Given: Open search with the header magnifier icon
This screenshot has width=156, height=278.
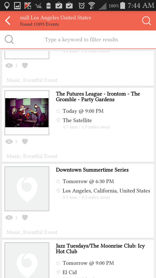Looking at the screenshot, I should [146, 21].
